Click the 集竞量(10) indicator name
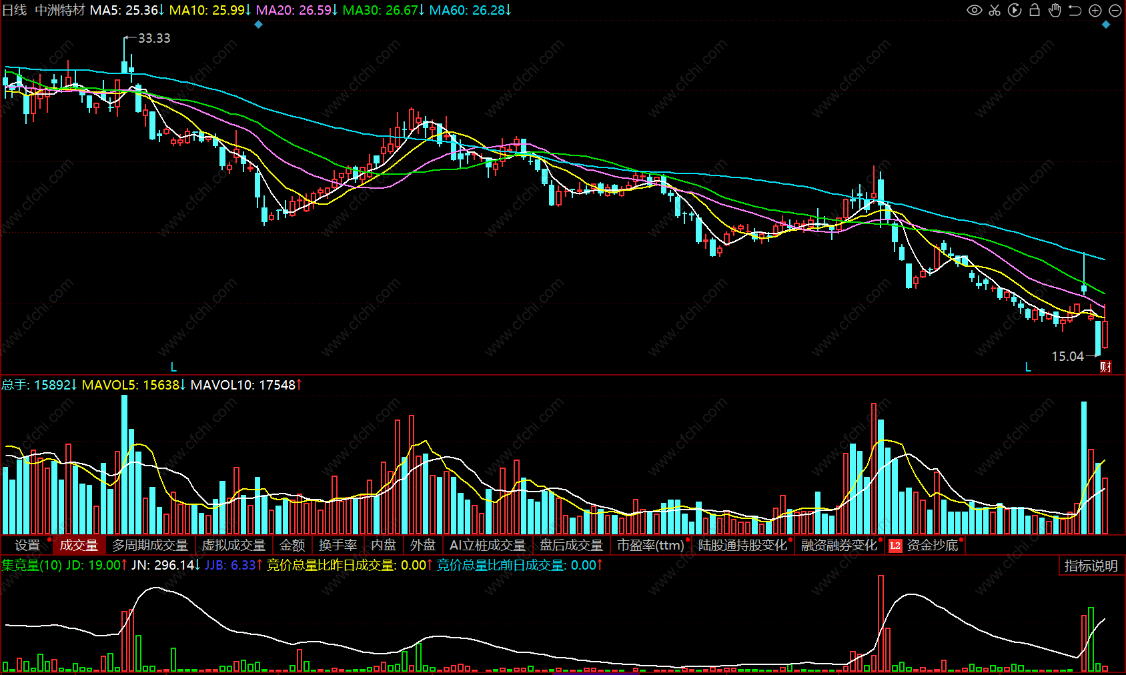1126x675 pixels. point(31,565)
